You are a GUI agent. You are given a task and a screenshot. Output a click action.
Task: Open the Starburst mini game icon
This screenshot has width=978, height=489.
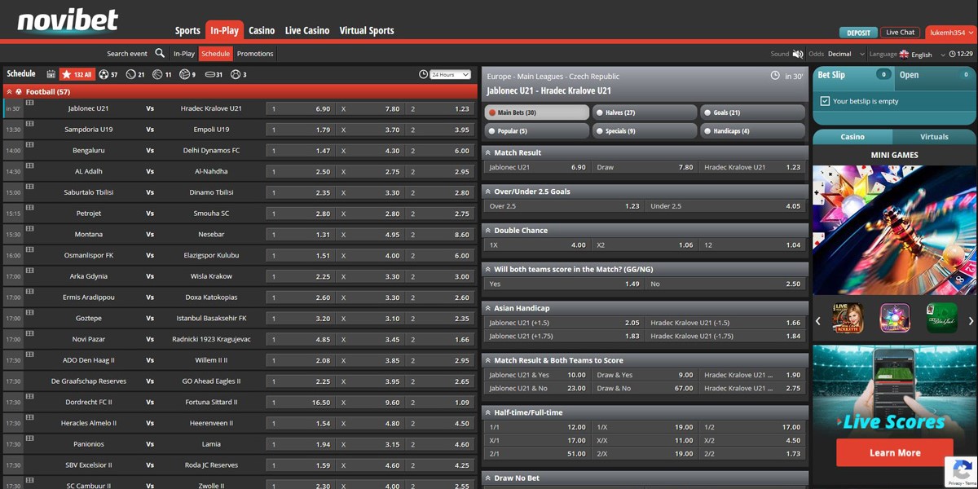[x=895, y=319]
